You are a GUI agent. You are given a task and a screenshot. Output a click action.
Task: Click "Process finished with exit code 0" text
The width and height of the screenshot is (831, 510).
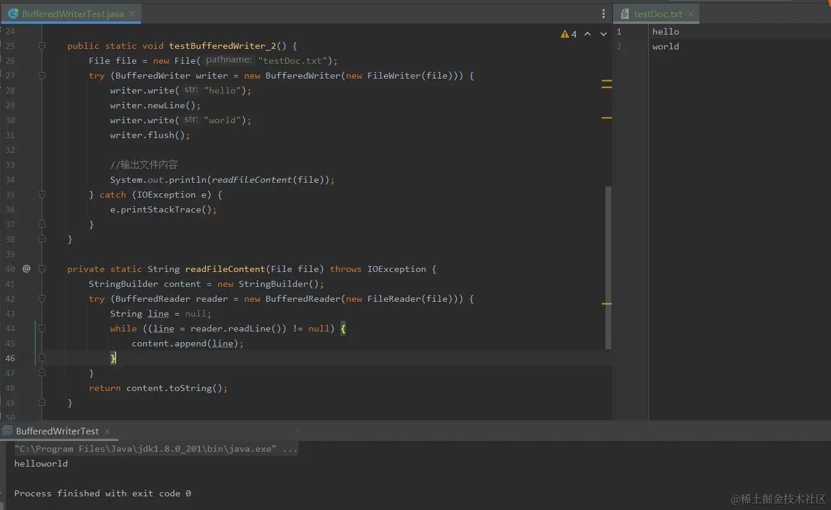click(x=102, y=493)
